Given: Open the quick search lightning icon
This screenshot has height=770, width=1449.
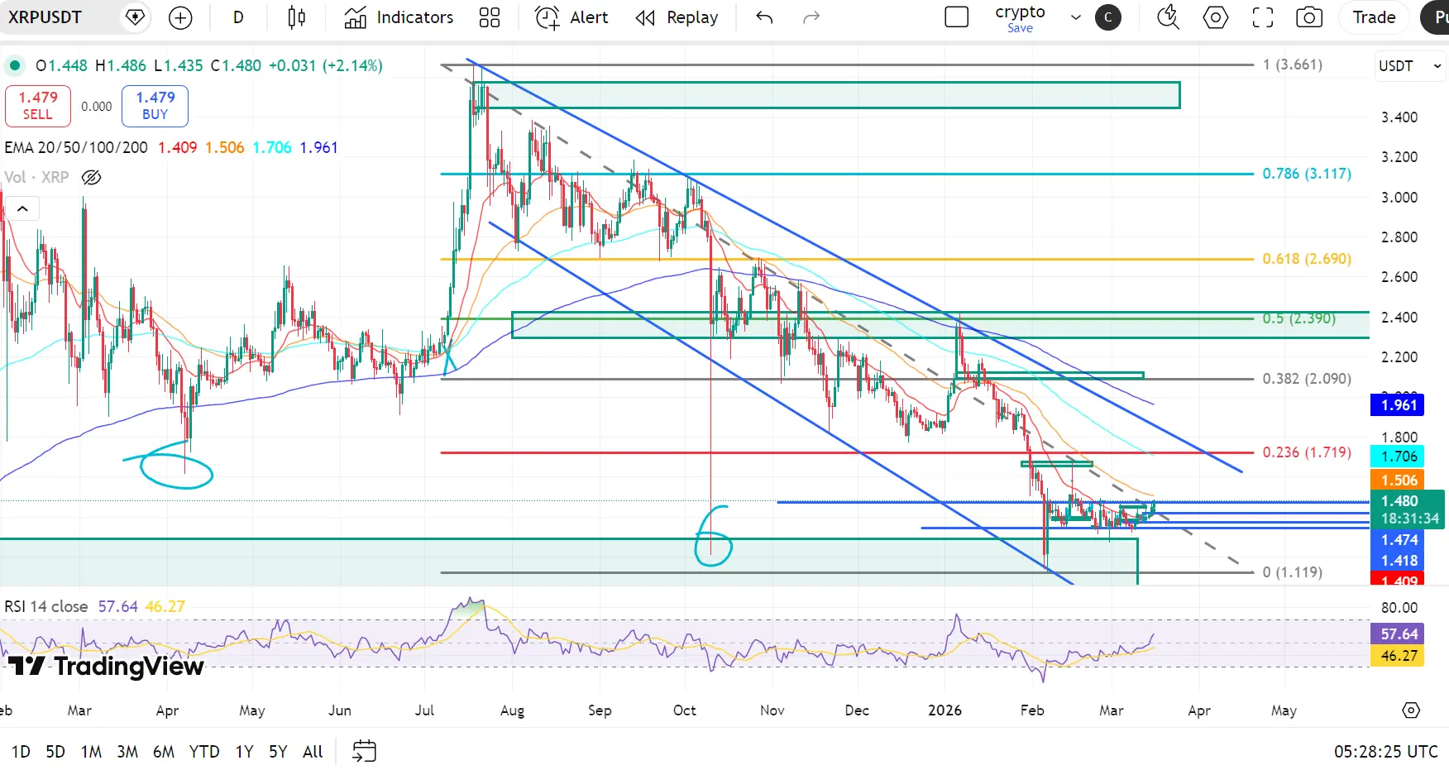Looking at the screenshot, I should pos(1168,17).
